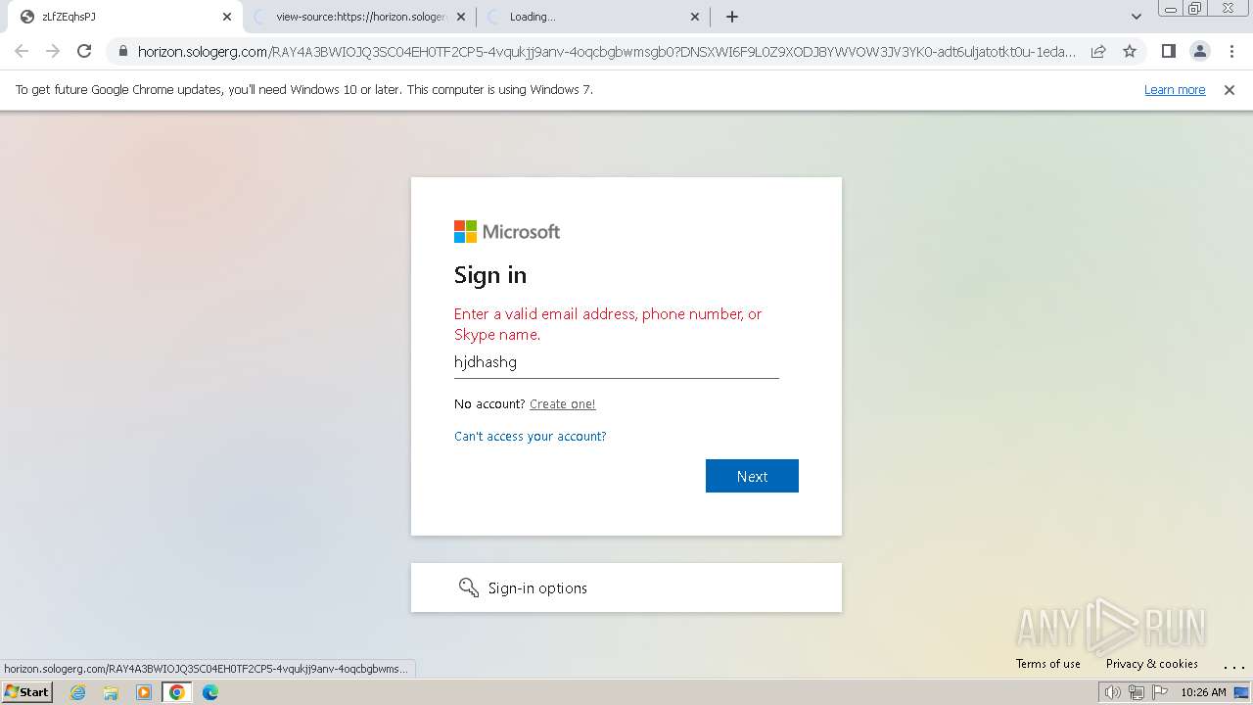
Task: Open the Create one! link
Action: click(563, 404)
